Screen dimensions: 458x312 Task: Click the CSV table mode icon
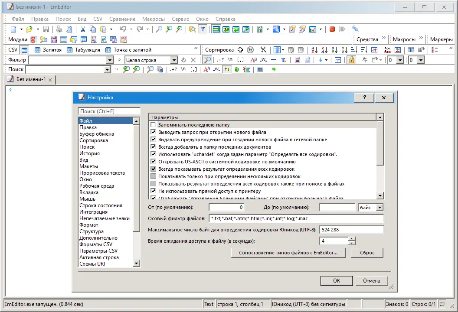pos(25,50)
